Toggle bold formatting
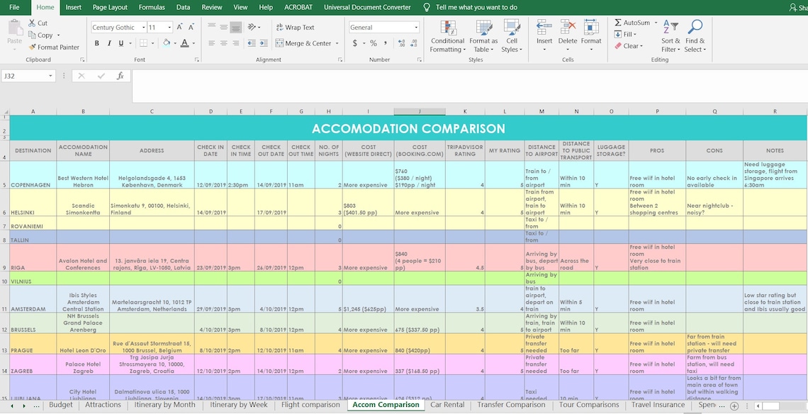Image resolution: width=808 pixels, height=414 pixels. pyautogui.click(x=96, y=43)
